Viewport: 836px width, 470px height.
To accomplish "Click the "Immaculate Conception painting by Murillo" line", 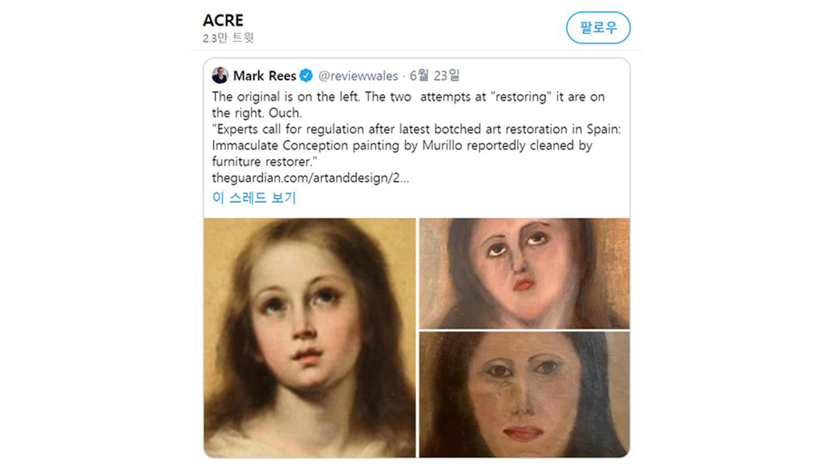I will tap(402, 146).
